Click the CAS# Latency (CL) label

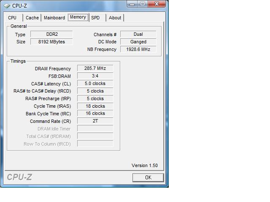(51, 84)
